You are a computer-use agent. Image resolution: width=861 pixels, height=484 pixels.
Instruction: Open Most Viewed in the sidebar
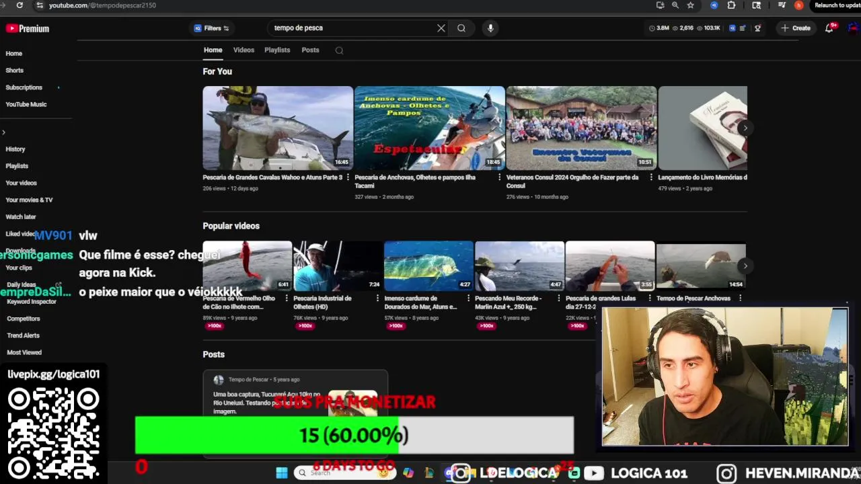[x=24, y=352]
